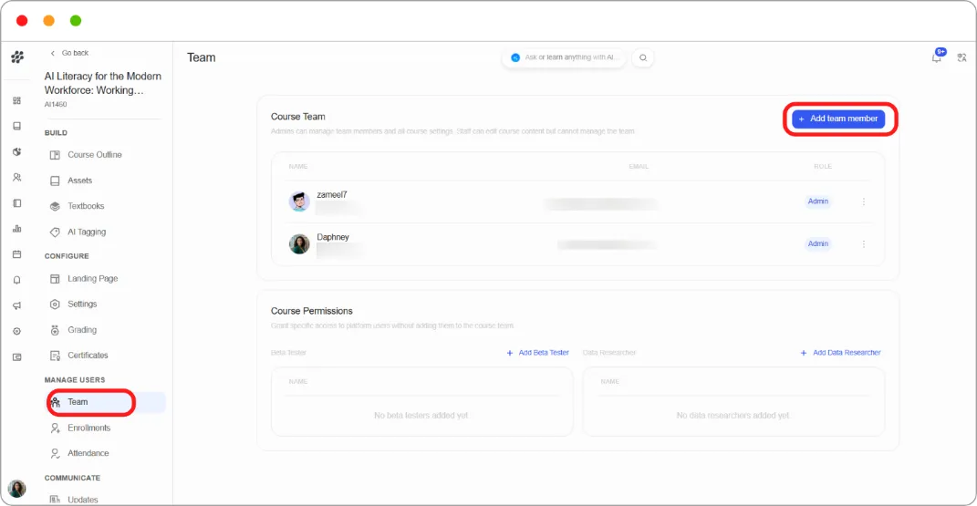
Task: Open the people icon in the left rail
Action: [16, 178]
